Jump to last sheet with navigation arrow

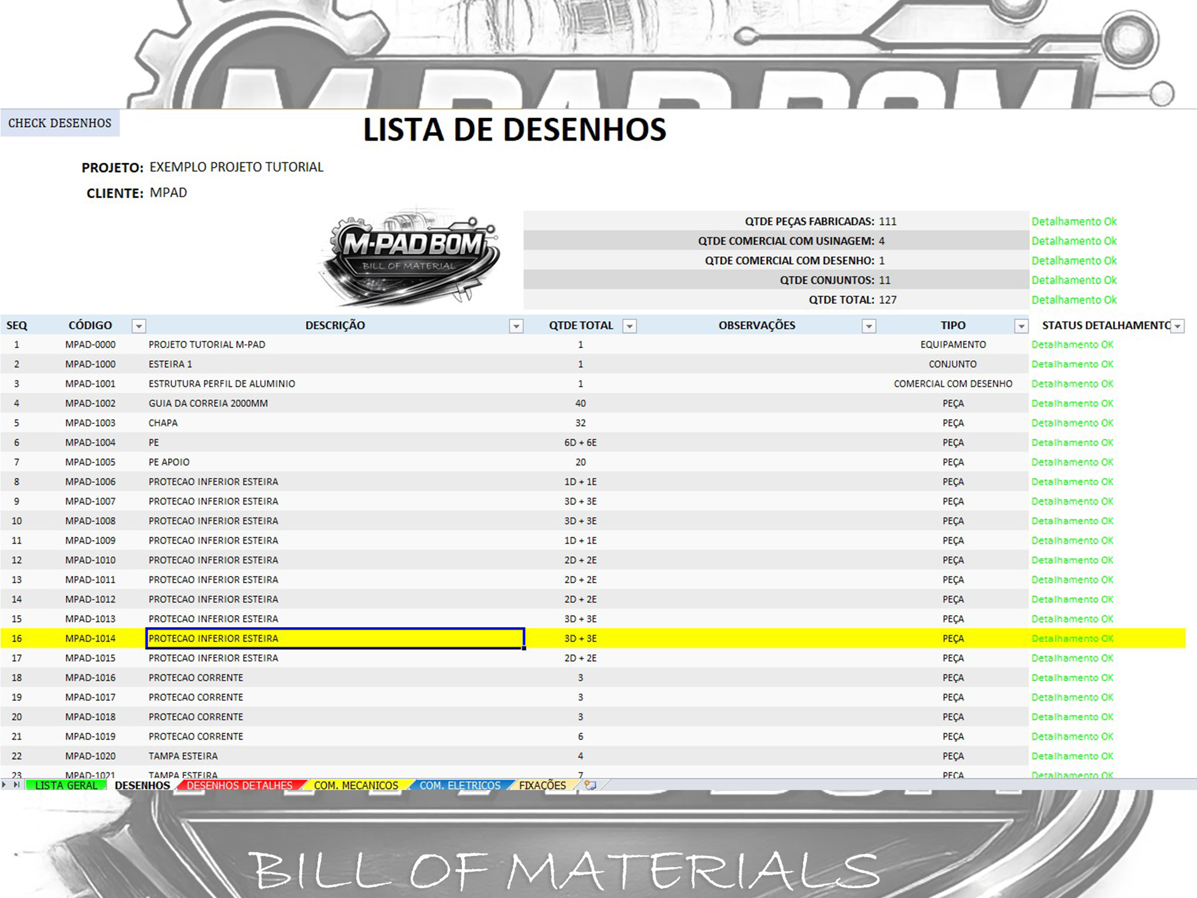17,784
